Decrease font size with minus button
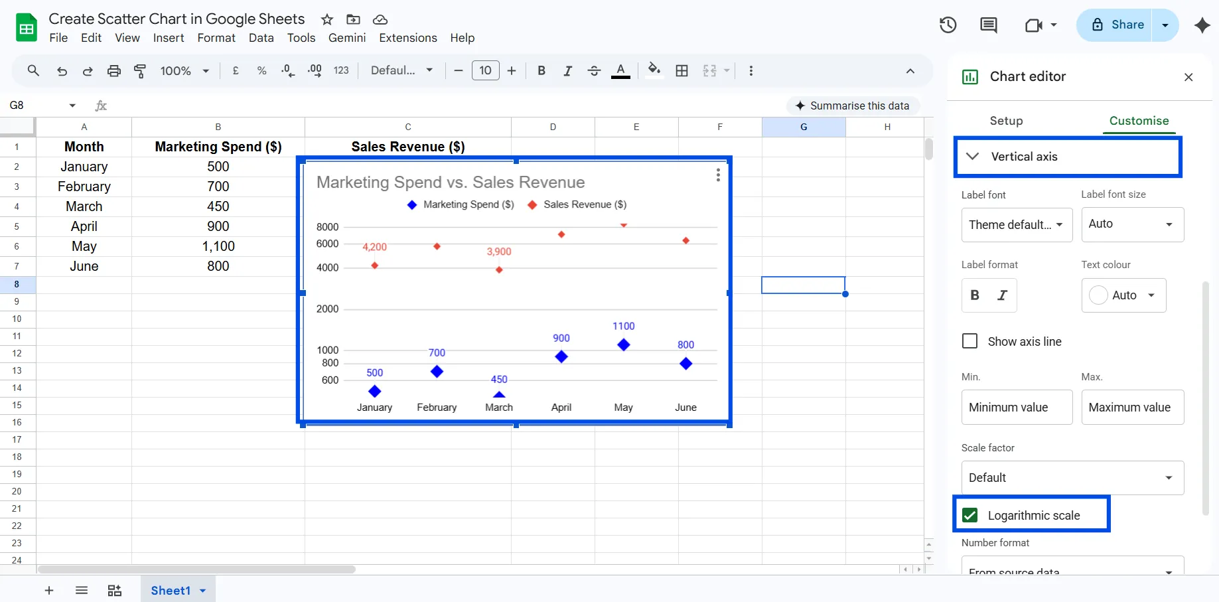1219x602 pixels. [x=459, y=70]
